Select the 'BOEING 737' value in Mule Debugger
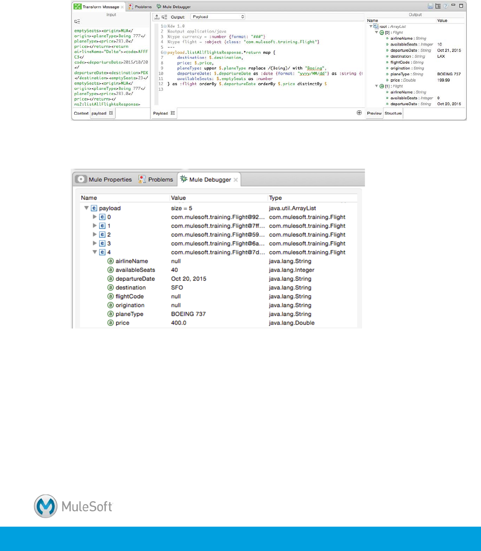The height and width of the screenshot is (551, 481). pos(188,314)
